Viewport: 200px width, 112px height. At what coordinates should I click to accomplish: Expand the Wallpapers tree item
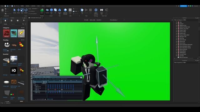(177, 53)
